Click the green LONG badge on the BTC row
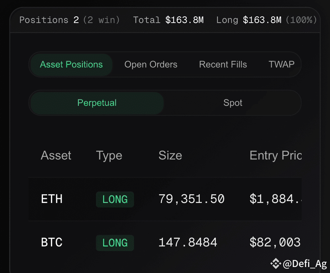 click(x=115, y=242)
